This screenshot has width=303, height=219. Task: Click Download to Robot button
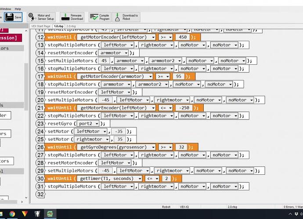[126, 17]
